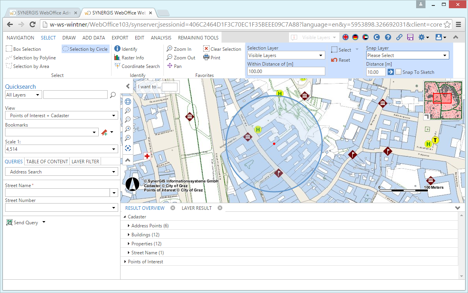This screenshot has height=293, width=468.
Task: Switch interface language to German flag
Action: (356, 37)
